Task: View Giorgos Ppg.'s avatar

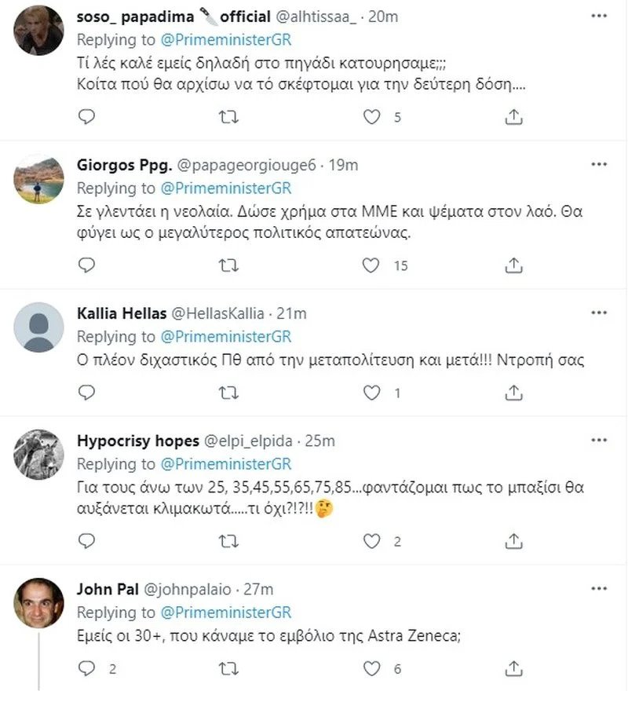Action: click(39, 178)
